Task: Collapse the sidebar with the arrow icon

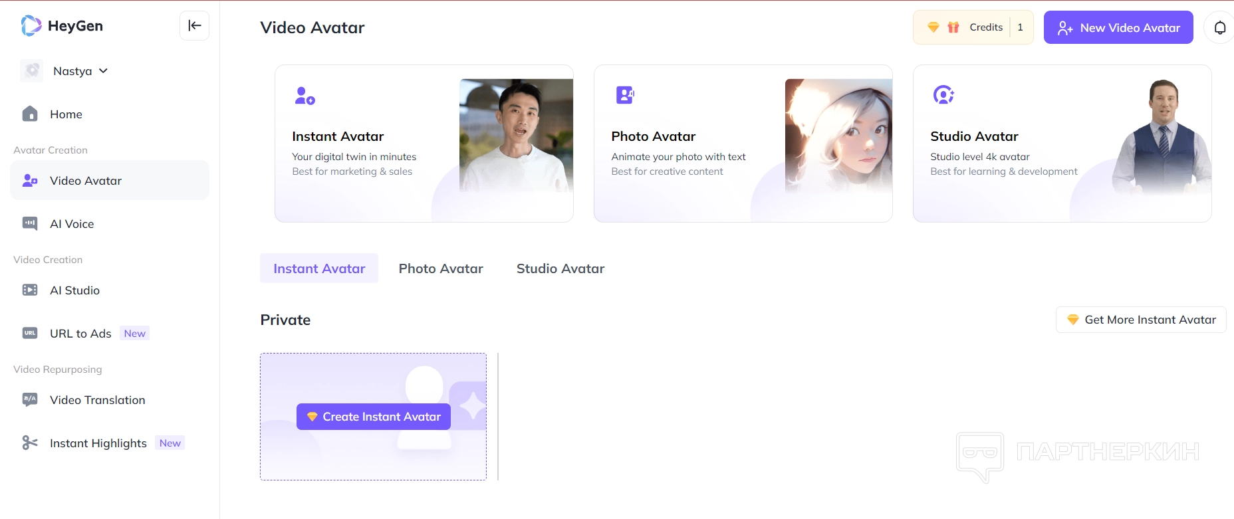Action: point(195,26)
